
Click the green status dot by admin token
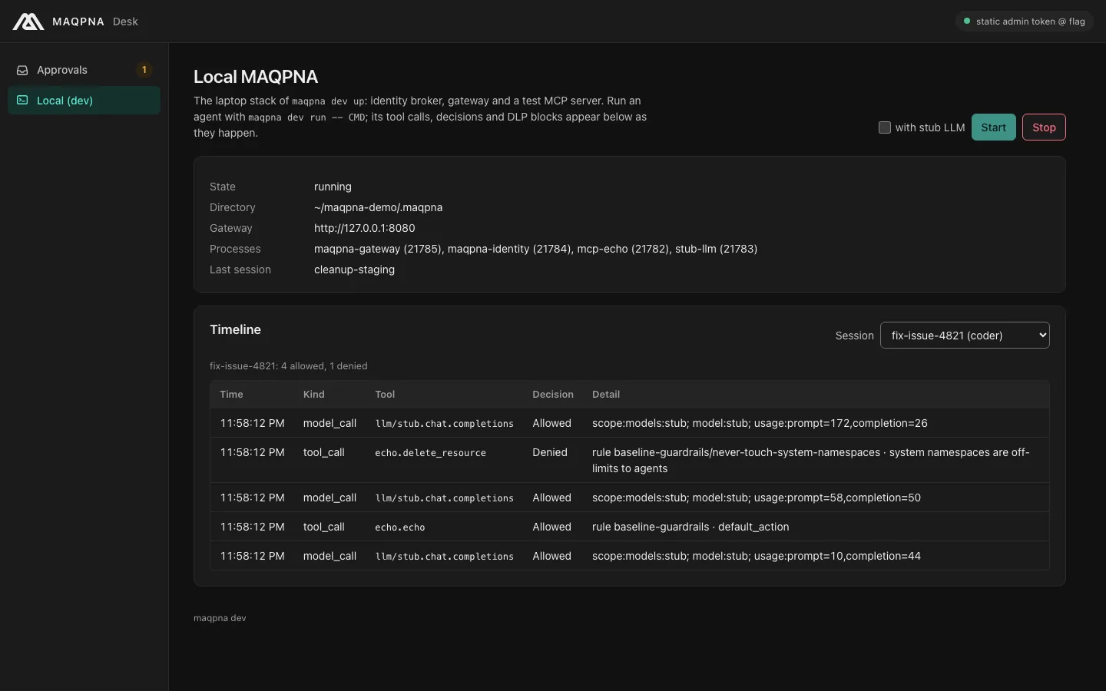coord(967,21)
